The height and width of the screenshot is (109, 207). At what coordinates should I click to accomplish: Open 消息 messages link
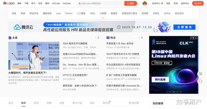[x=168, y=3]
